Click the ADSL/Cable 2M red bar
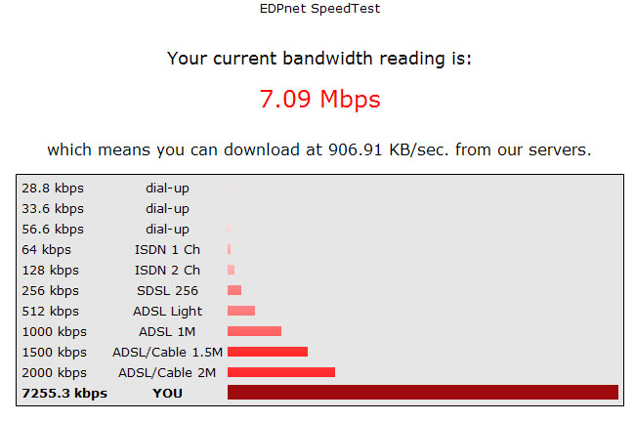 281,372
